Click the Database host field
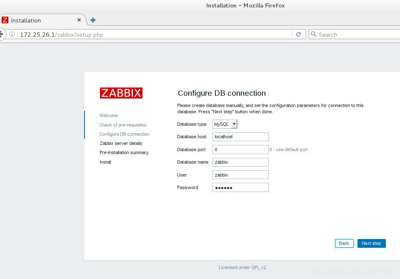 point(240,137)
